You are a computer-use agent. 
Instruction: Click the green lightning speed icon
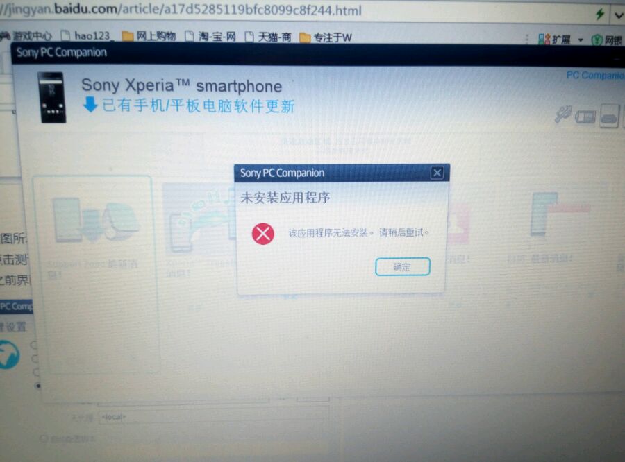[x=600, y=15]
